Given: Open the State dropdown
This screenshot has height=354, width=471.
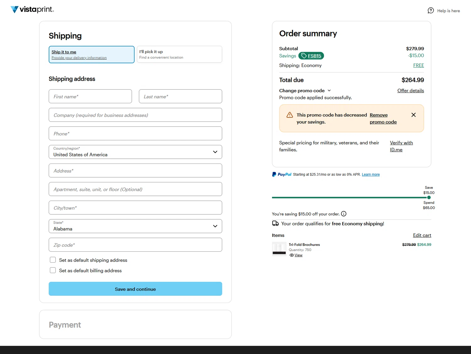Looking at the screenshot, I should [x=135, y=226].
